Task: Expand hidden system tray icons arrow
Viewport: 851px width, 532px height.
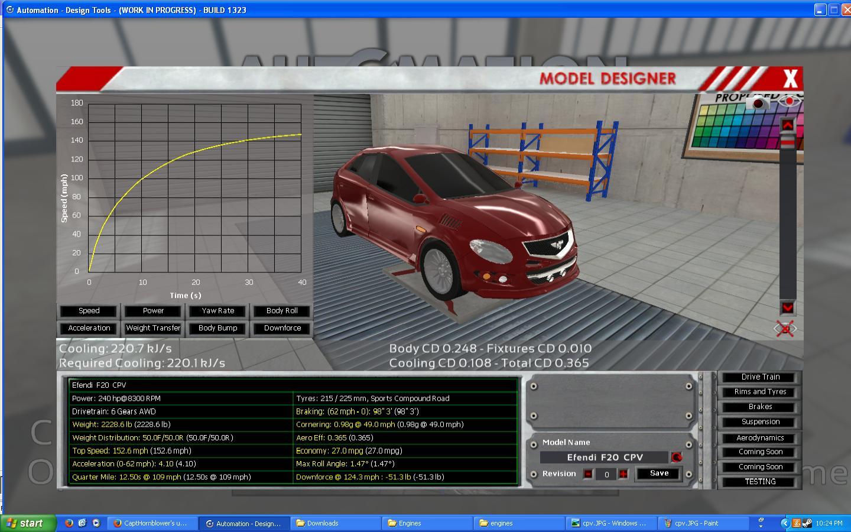Action: coord(785,523)
